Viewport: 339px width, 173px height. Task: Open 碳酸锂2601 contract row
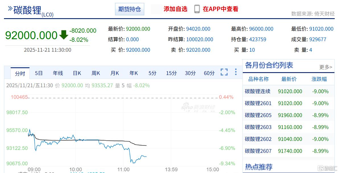[258, 103]
